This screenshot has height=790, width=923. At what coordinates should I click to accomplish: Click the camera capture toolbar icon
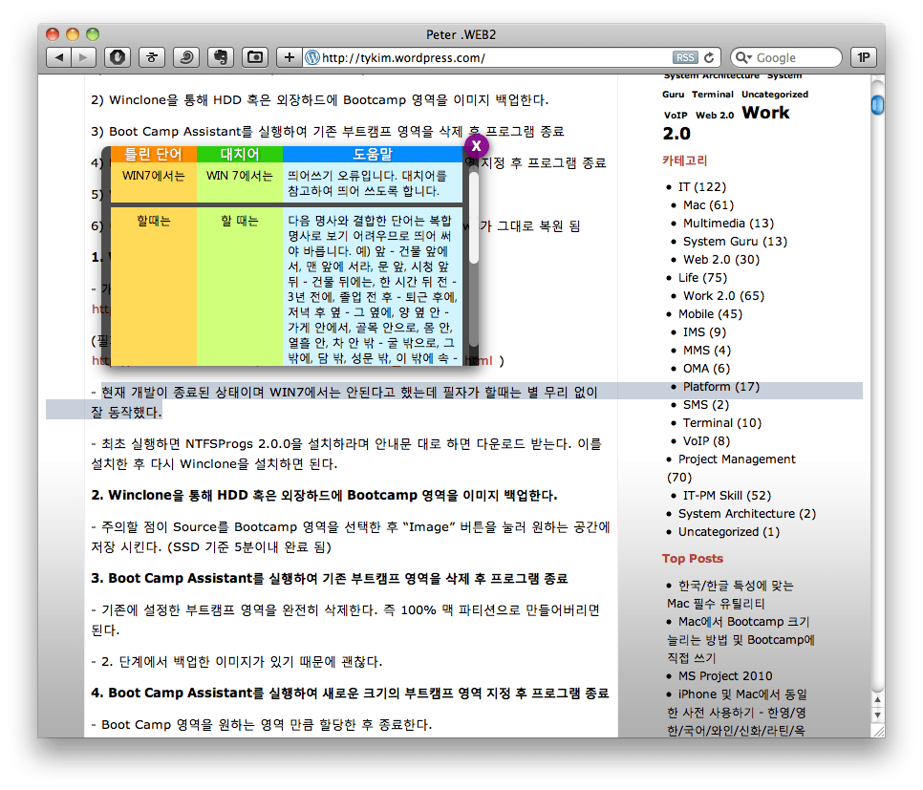point(254,57)
